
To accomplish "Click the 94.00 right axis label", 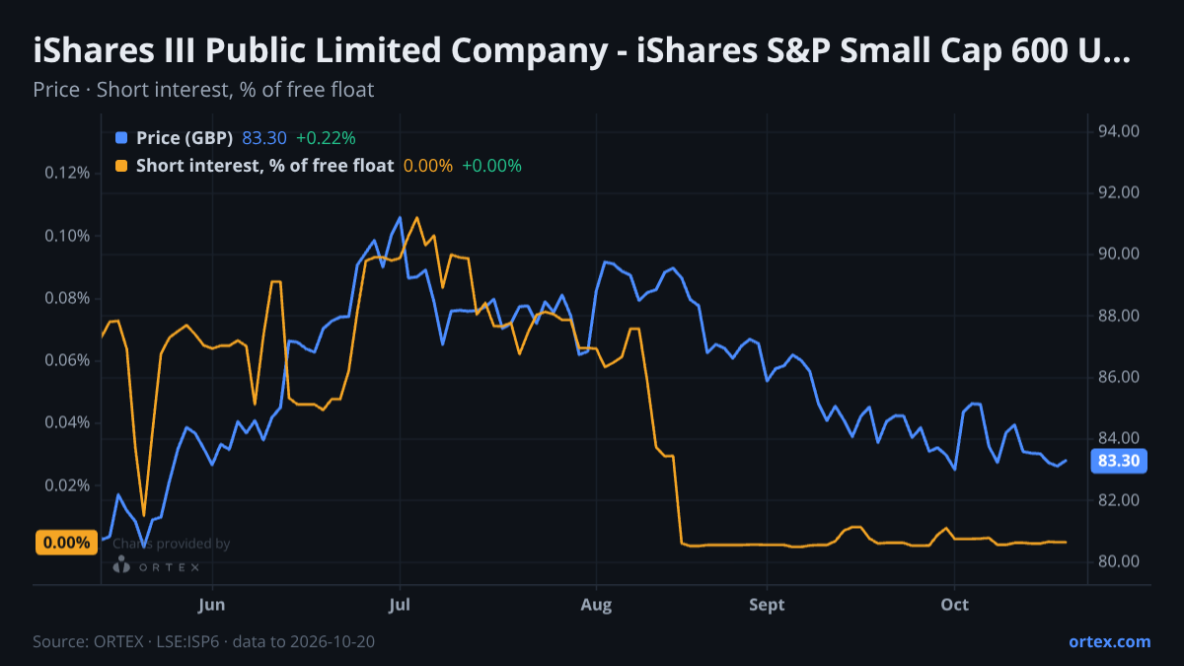I will [x=1119, y=131].
